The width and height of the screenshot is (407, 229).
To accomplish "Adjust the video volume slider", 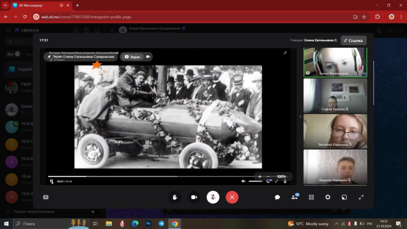I will (x=255, y=181).
